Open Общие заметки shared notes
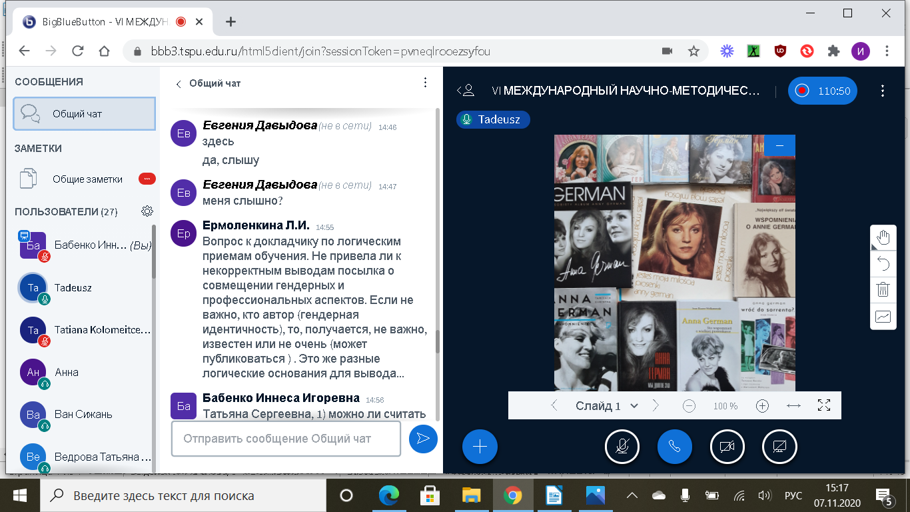The height and width of the screenshot is (512, 910). pyautogui.click(x=87, y=179)
